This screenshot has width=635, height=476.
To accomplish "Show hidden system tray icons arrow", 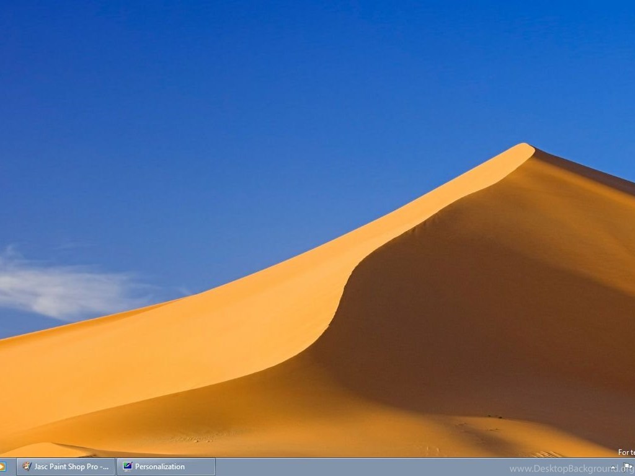I will [613, 468].
